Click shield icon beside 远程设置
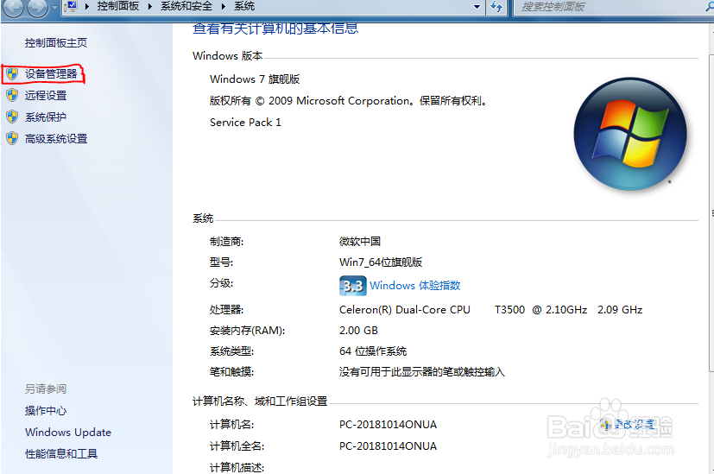 [x=12, y=95]
